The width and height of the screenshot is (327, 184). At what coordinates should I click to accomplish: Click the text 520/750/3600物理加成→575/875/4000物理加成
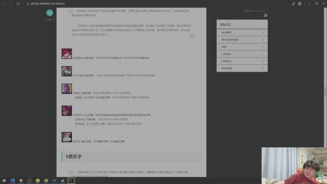(122, 58)
